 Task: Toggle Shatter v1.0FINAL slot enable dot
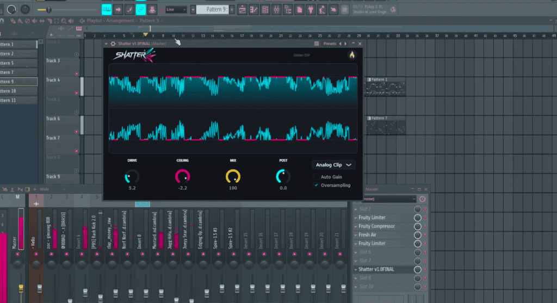[x=425, y=270]
